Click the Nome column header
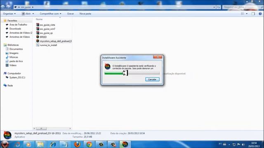The image size is (264, 148). tap(39, 19)
